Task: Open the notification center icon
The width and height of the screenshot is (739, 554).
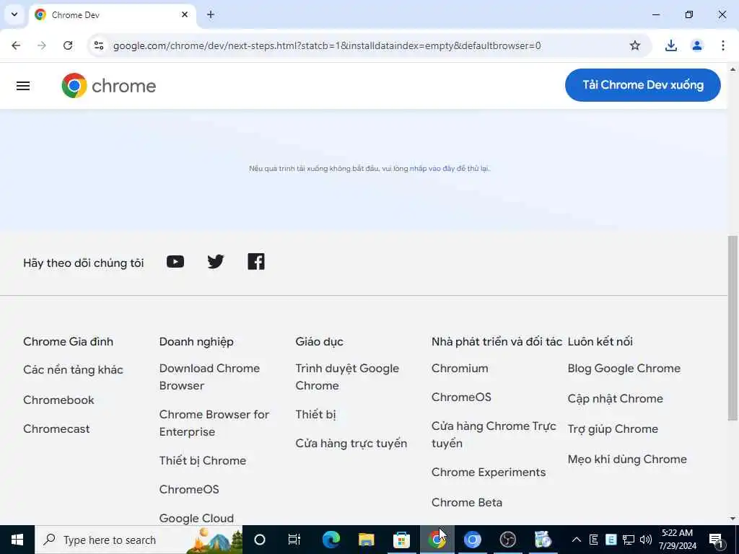Action: (x=716, y=540)
